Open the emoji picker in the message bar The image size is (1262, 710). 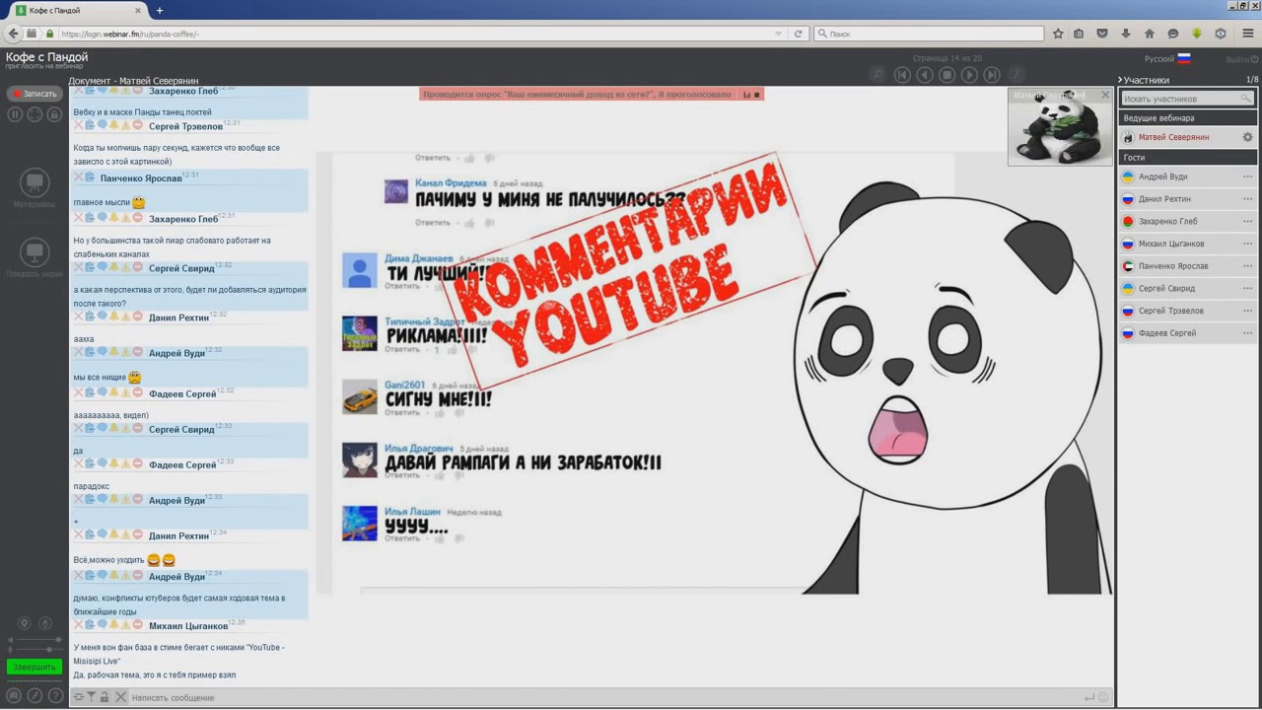coord(1103,697)
